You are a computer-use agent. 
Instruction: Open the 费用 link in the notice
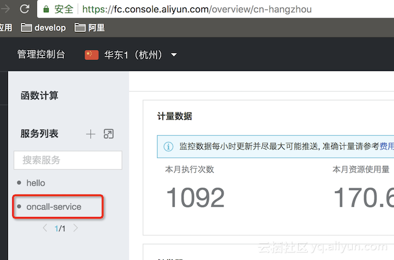387,146
